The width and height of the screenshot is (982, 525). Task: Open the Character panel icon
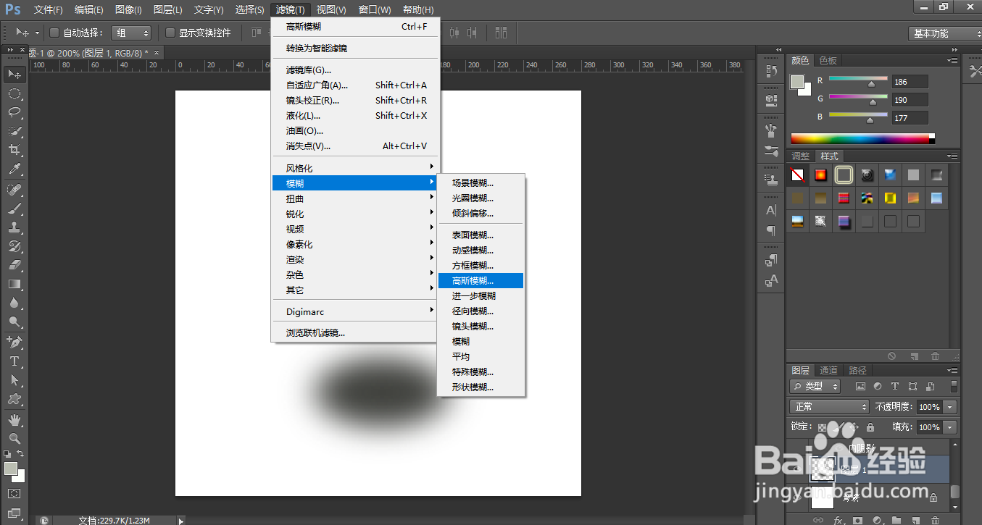coord(771,210)
